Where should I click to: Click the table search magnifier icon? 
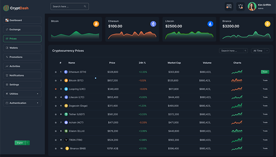tap(245, 51)
